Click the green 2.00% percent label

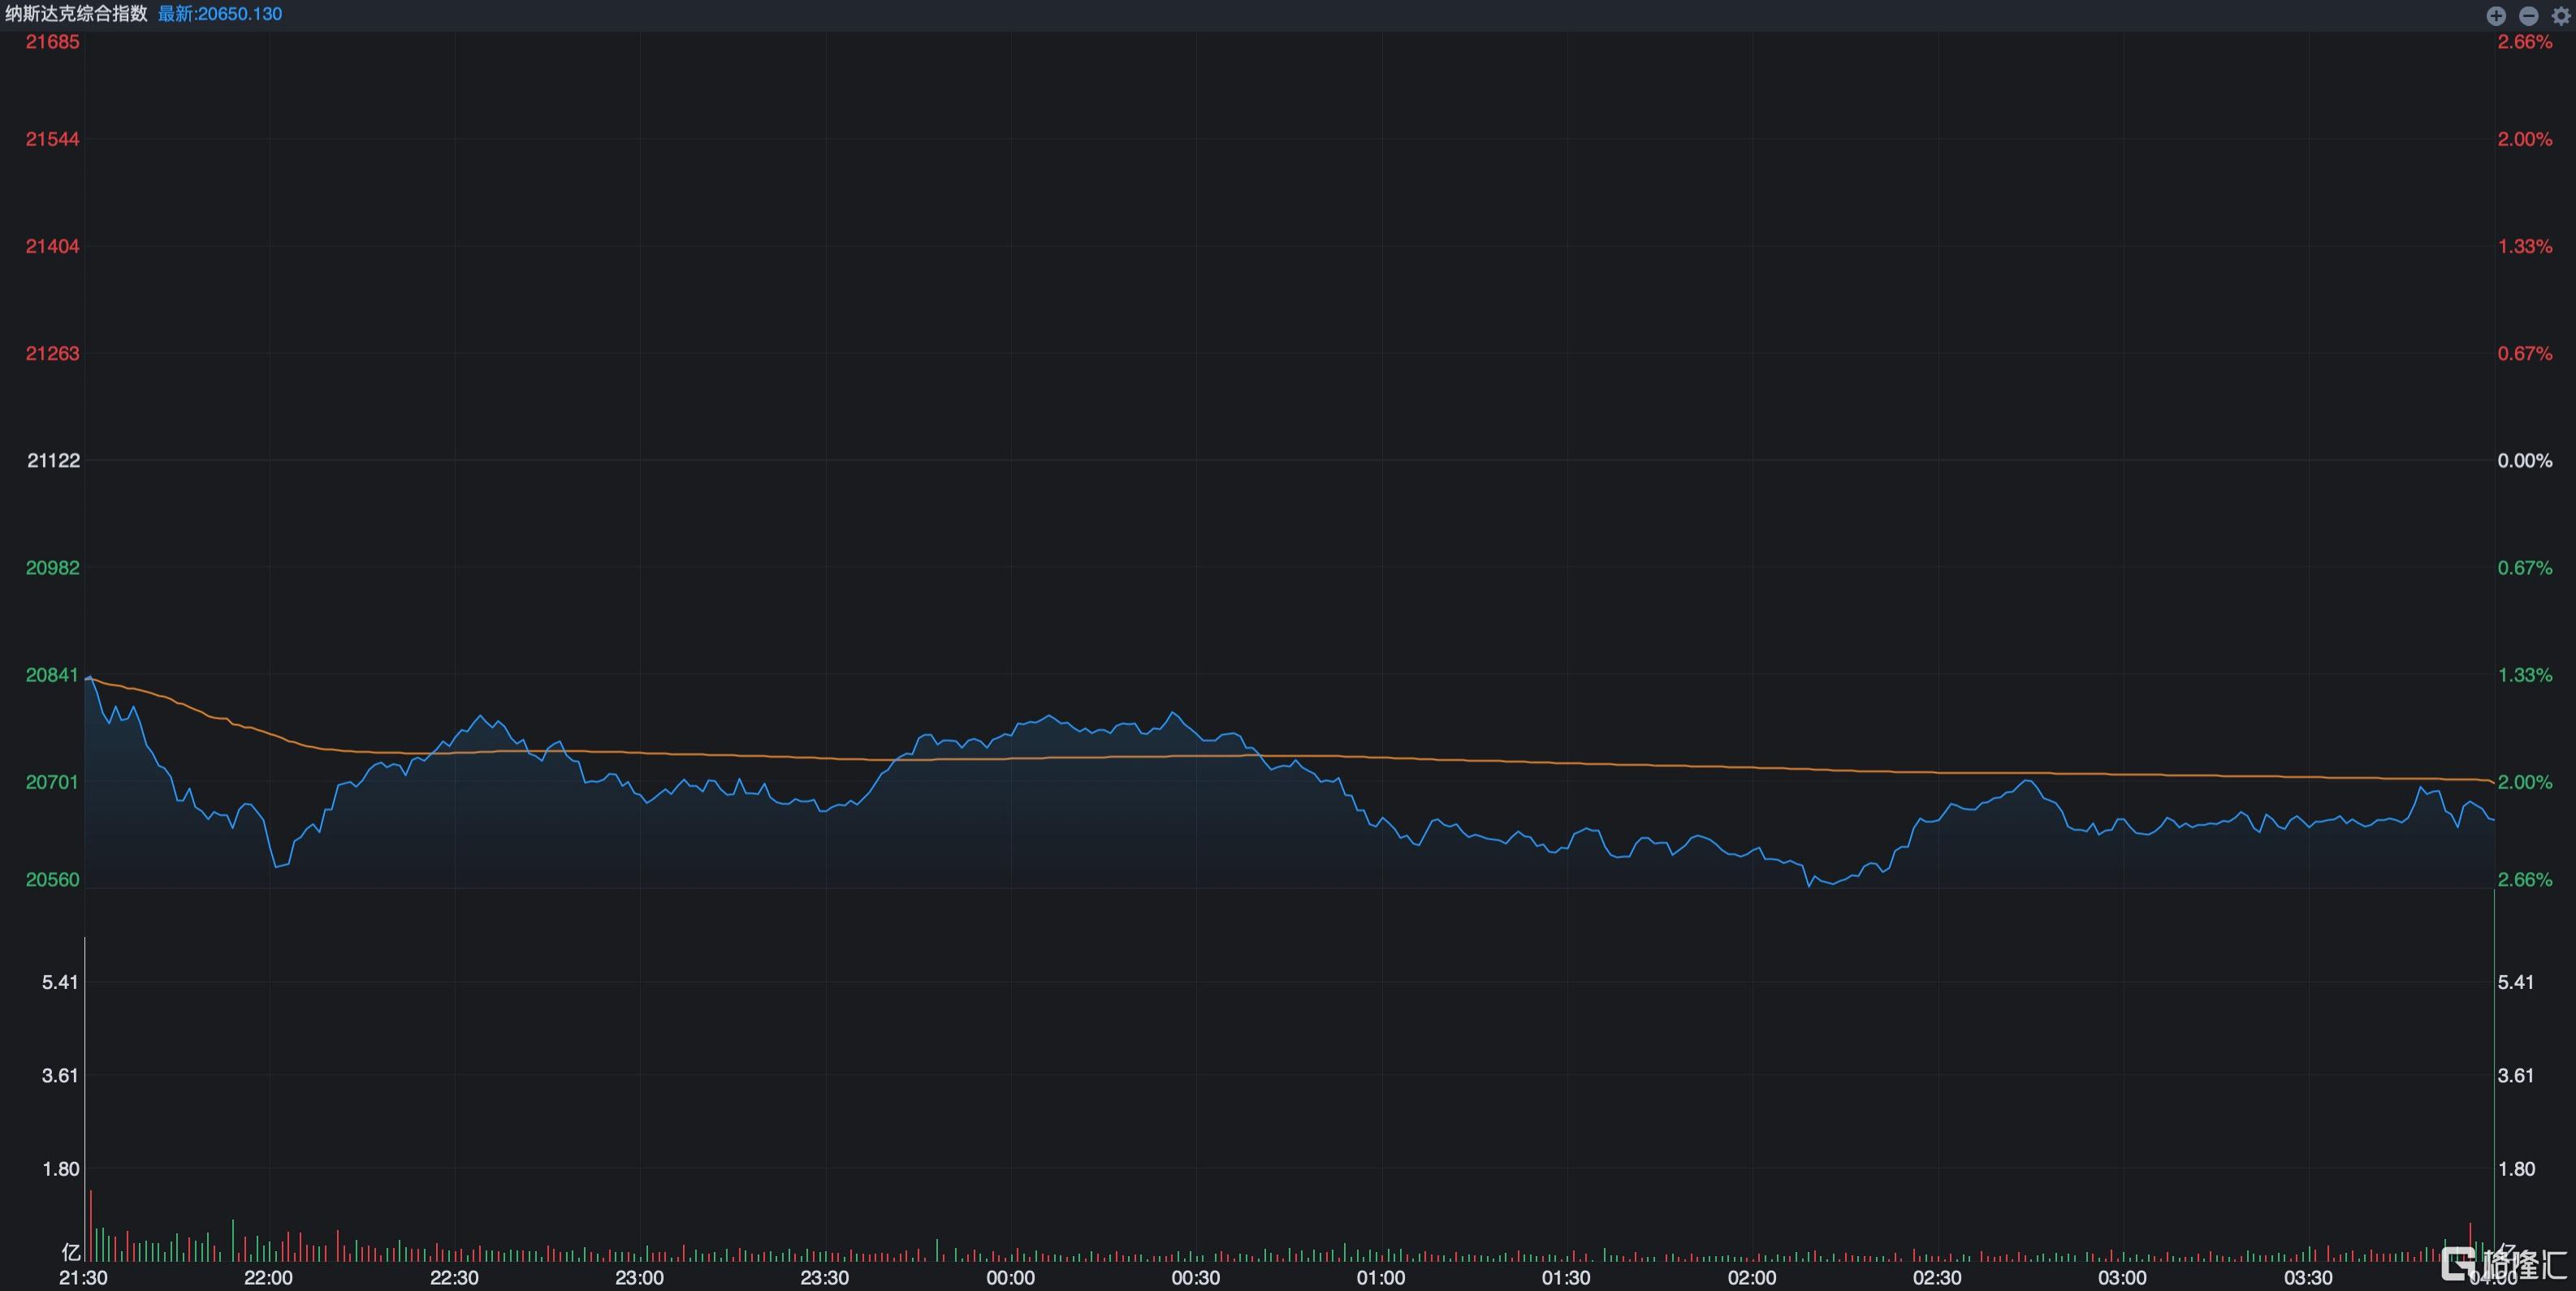tap(2525, 782)
